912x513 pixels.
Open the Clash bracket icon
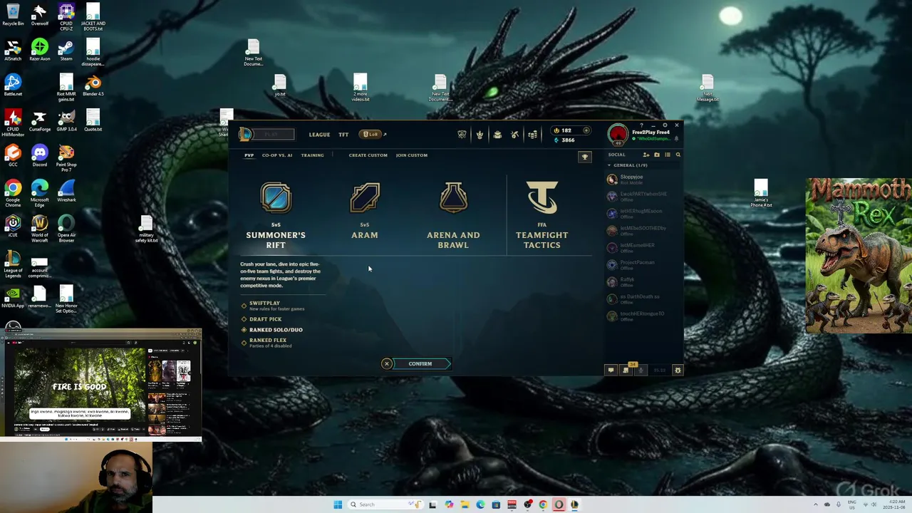462,134
